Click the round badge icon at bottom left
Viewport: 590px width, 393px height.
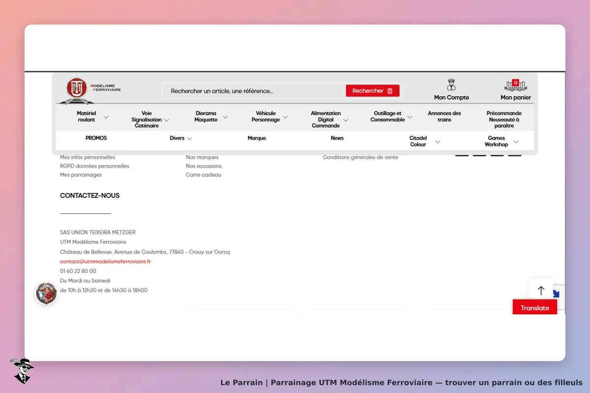click(x=47, y=293)
